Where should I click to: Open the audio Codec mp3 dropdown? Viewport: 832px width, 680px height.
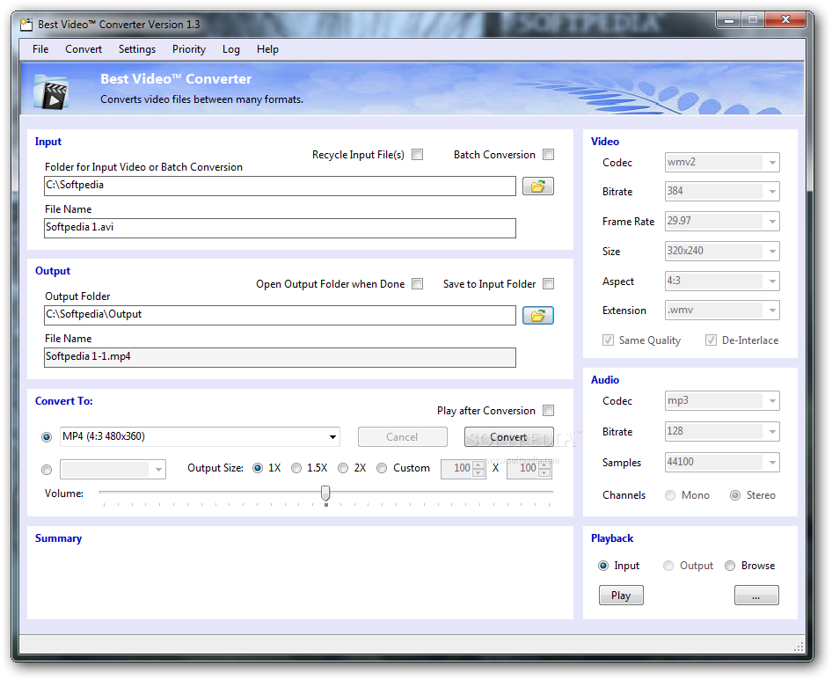(722, 401)
